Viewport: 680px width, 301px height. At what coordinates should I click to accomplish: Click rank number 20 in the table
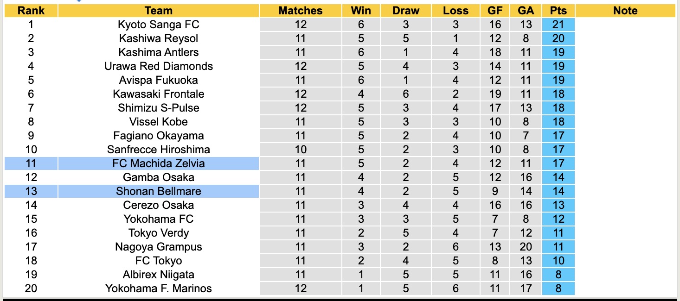pyautogui.click(x=31, y=288)
